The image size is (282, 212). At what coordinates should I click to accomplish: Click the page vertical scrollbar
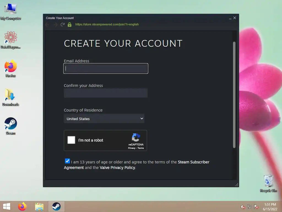pos(234,95)
